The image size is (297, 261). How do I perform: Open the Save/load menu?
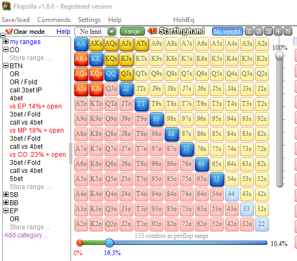click(x=16, y=20)
